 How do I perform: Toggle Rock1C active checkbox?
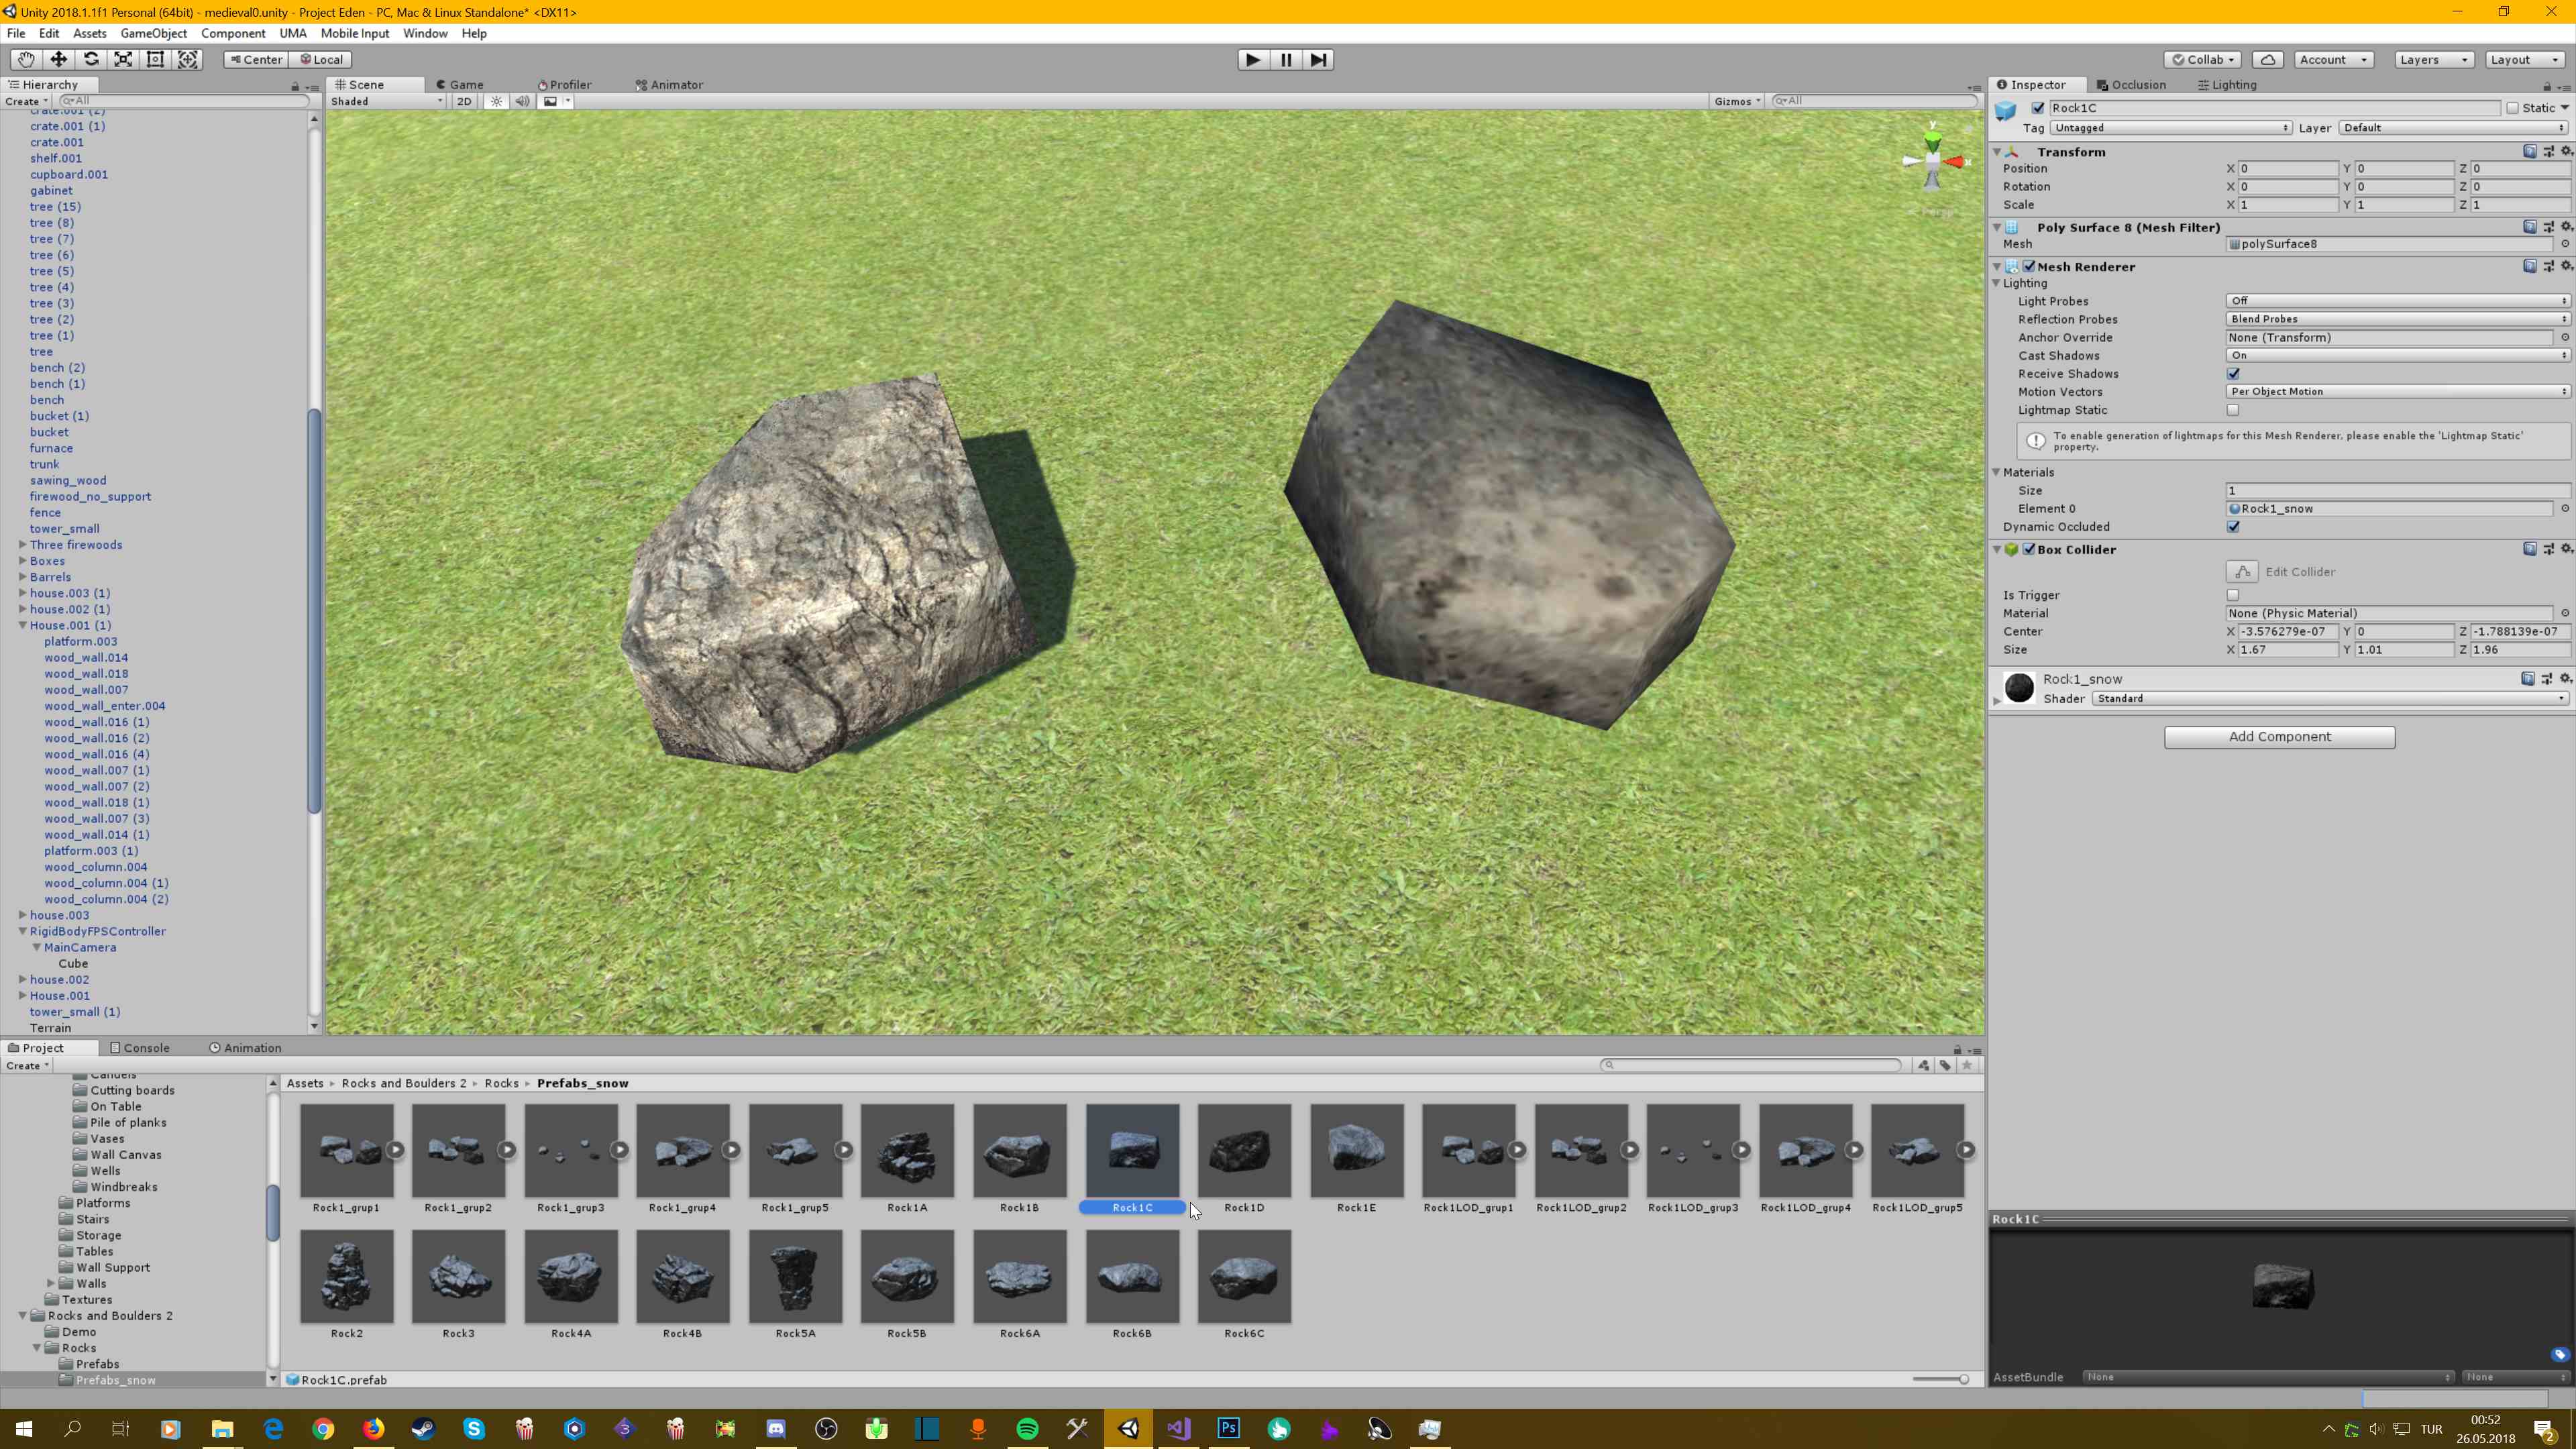2038,108
